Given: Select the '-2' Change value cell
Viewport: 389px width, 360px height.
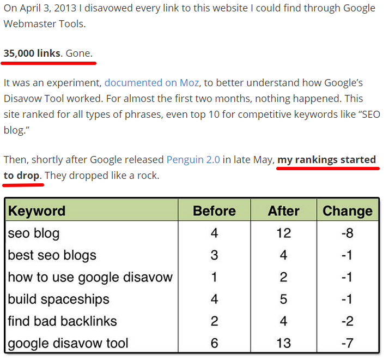Looking at the screenshot, I should click(346, 321).
